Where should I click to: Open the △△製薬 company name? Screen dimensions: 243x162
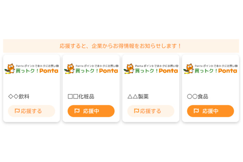coord(138,96)
